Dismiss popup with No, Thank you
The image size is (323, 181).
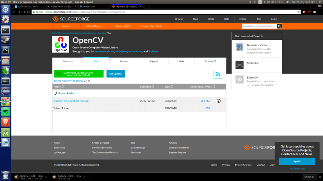click(x=297, y=169)
